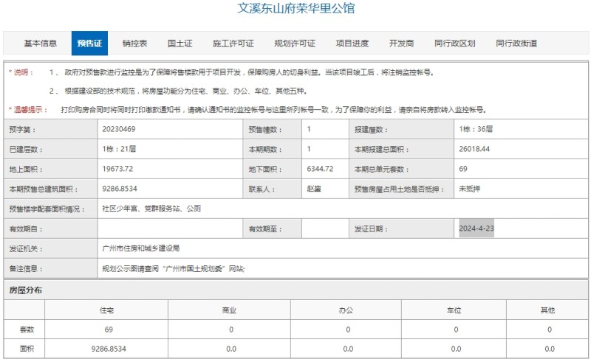
Task: Click the 面积 row label
Action: coord(27,349)
